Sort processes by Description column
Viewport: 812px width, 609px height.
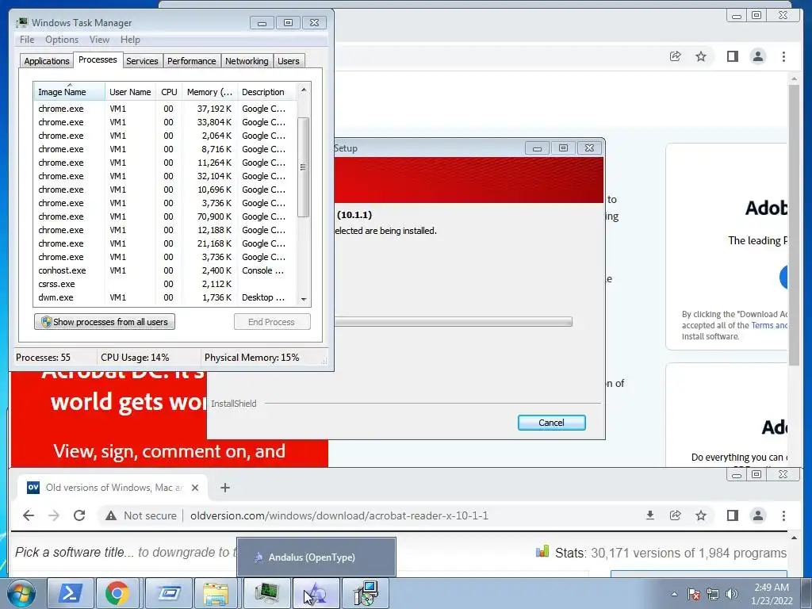tap(266, 92)
